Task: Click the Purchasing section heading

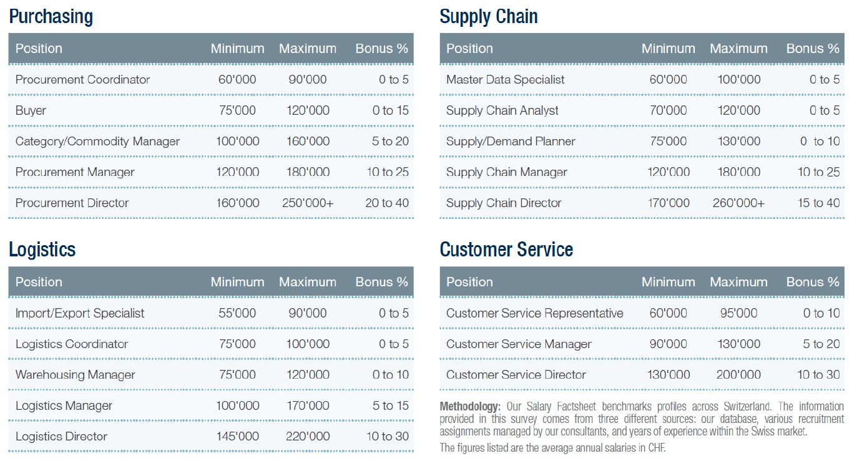Action: pos(51,17)
